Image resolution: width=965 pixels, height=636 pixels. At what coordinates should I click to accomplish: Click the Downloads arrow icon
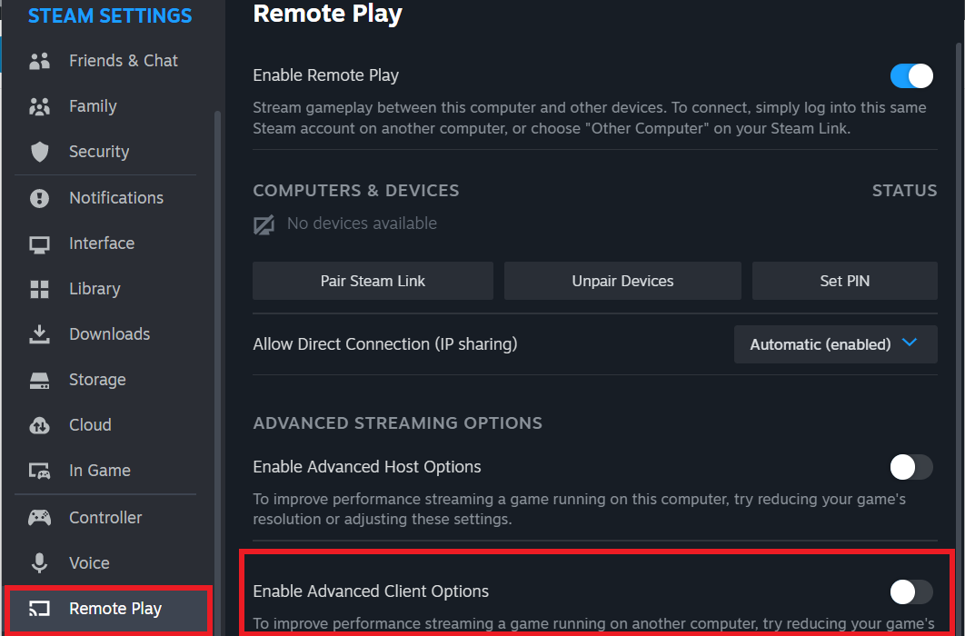point(40,333)
